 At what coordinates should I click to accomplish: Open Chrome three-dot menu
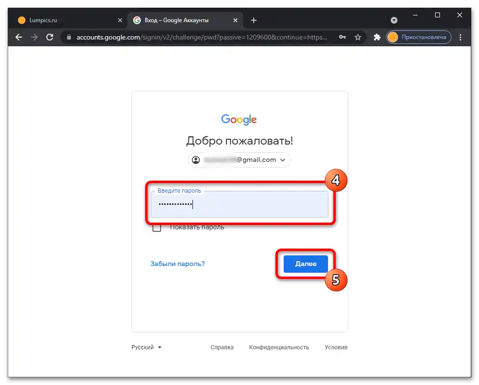460,37
